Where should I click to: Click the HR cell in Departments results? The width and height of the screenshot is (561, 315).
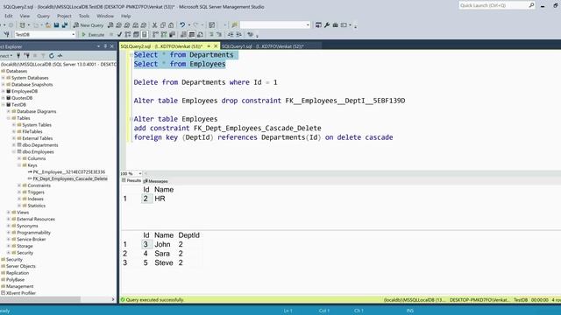[160, 199]
